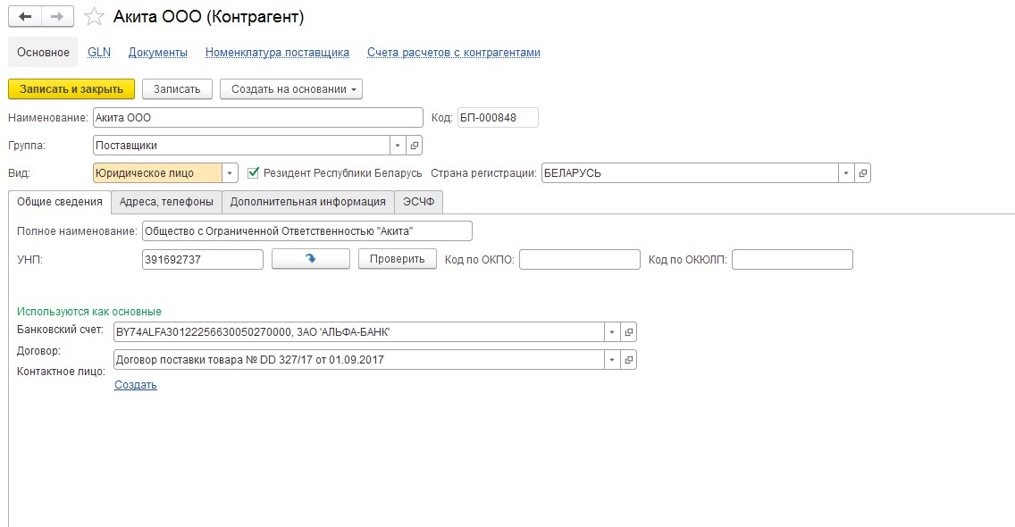Click the back arrow navigation icon
This screenshot has height=527, width=1015.
pos(25,17)
